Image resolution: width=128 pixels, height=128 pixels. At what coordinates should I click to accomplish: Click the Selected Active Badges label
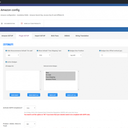(50, 66)
